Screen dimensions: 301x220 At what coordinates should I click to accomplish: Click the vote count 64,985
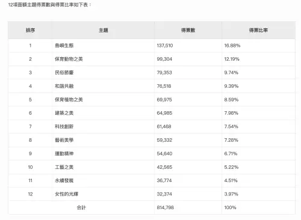[164, 113]
